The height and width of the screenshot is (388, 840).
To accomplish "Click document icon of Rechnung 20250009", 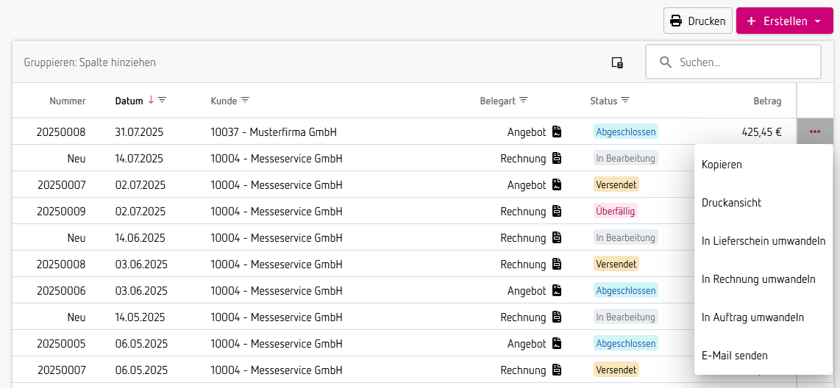I will click(x=557, y=212).
